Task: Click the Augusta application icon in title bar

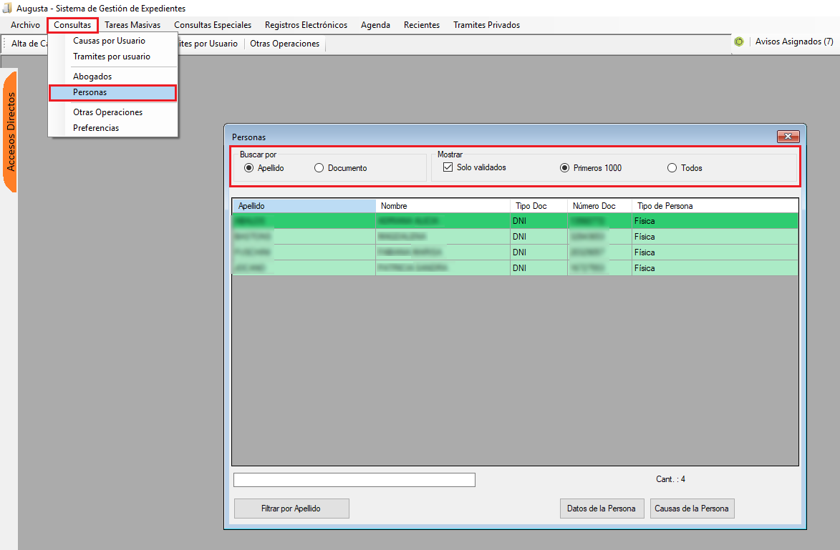Action: [8, 8]
